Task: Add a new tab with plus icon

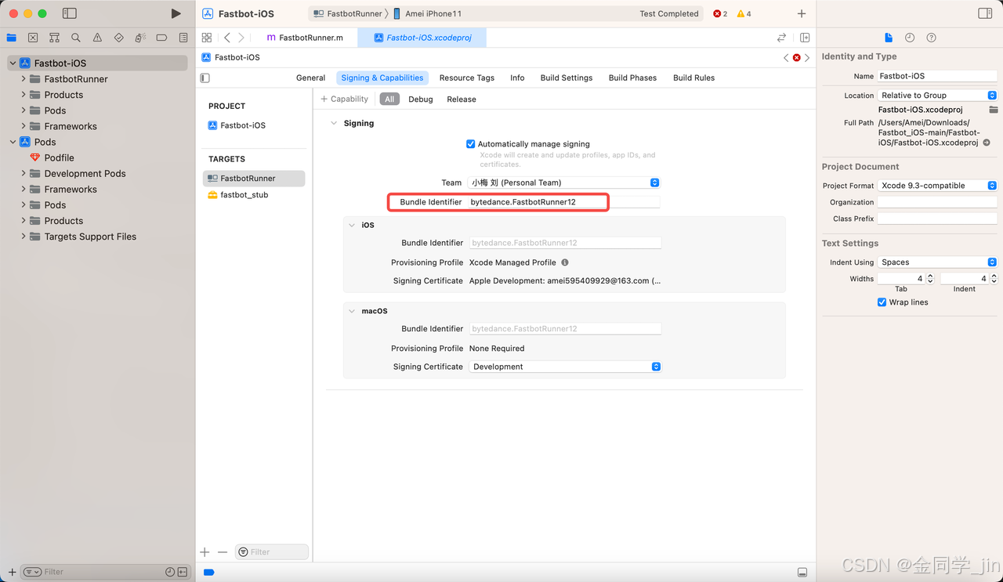Action: pos(802,13)
